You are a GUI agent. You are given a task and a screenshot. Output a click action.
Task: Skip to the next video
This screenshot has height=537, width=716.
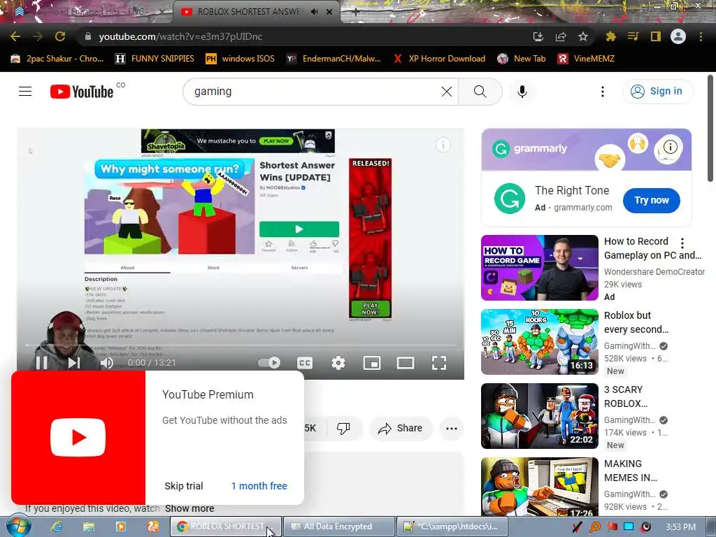point(74,363)
